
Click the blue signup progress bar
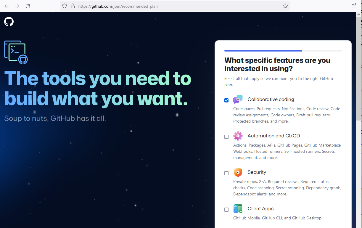(263, 51)
